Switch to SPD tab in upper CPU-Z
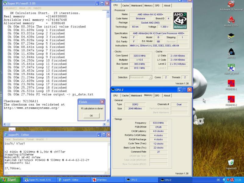244x183 pixels. click(x=157, y=5)
